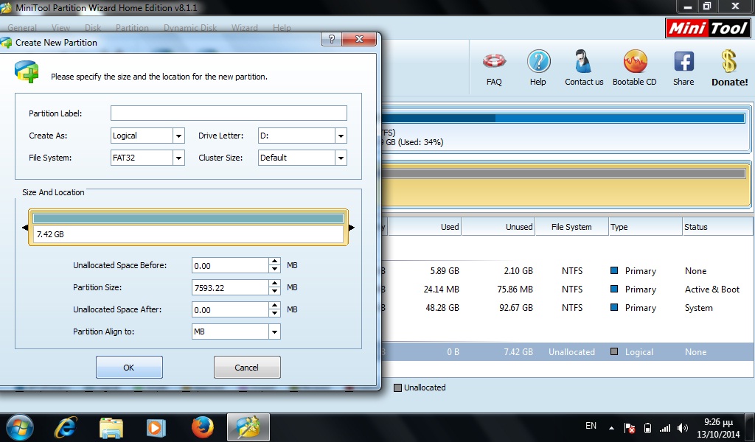755x442 pixels.
Task: Open the FAQ lifebuoy icon
Action: (x=494, y=62)
